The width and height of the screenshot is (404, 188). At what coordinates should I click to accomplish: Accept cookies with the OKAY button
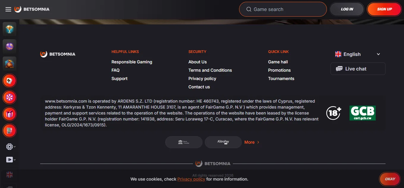390,179
